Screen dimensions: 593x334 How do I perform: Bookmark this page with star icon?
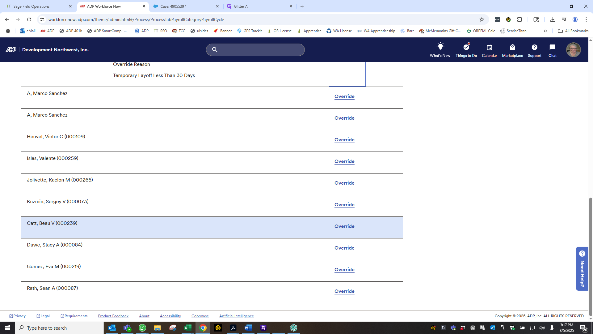click(482, 19)
